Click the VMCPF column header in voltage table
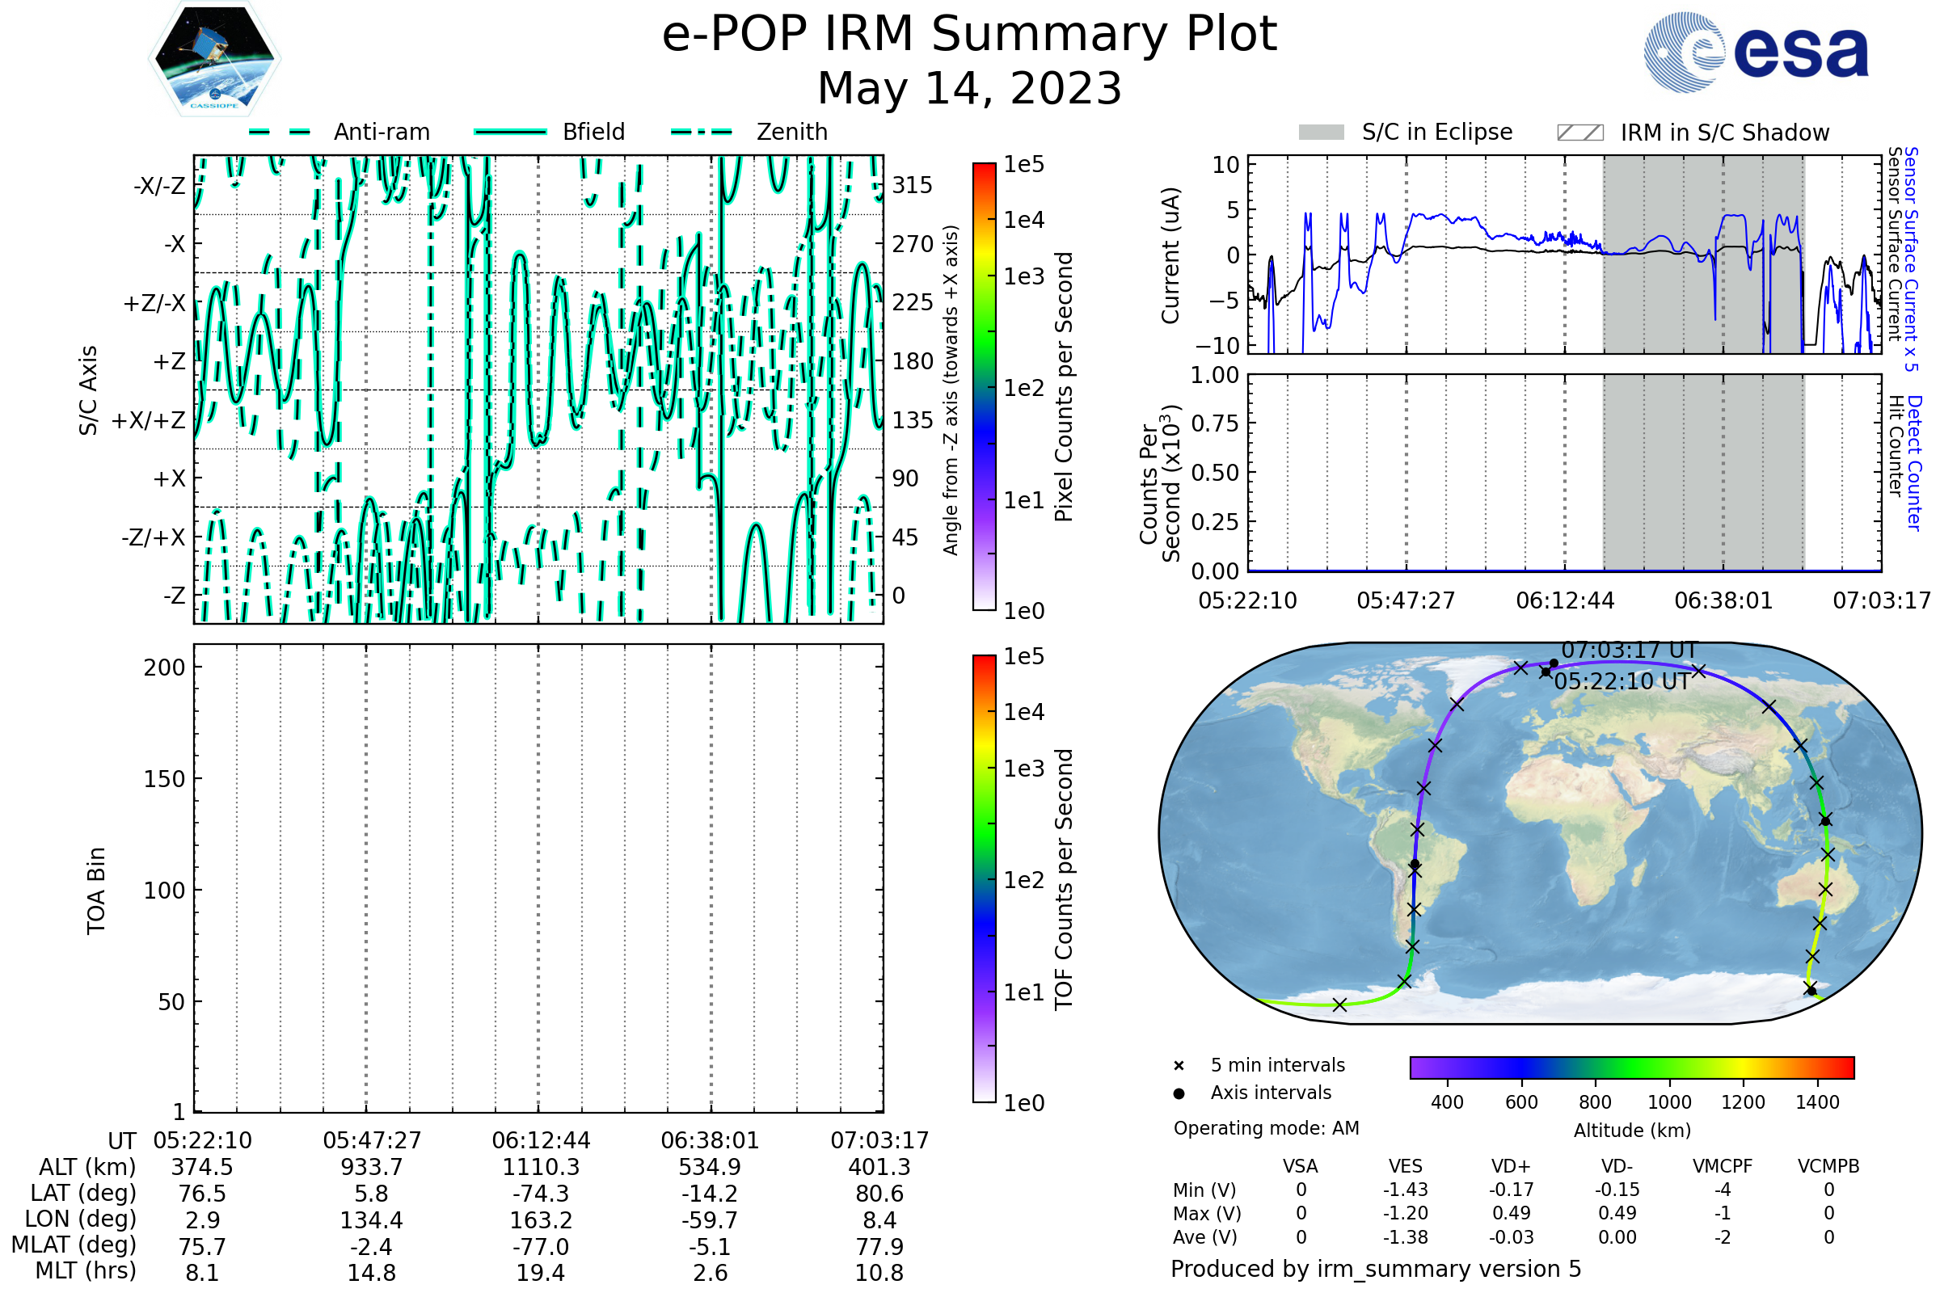 click(1723, 1166)
